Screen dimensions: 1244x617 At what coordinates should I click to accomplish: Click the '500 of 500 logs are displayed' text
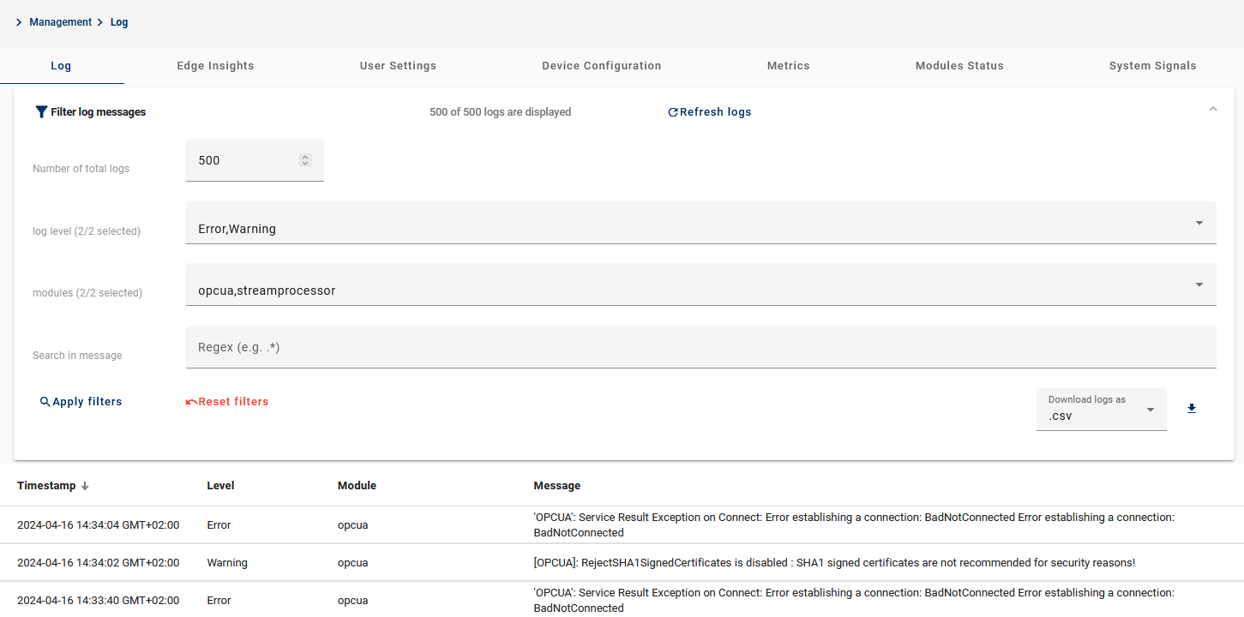500,112
